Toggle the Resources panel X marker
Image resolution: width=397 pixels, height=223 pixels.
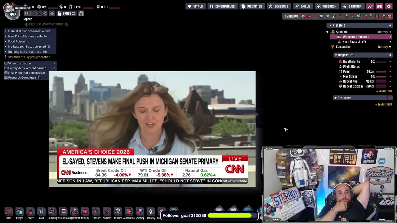pos(390,98)
